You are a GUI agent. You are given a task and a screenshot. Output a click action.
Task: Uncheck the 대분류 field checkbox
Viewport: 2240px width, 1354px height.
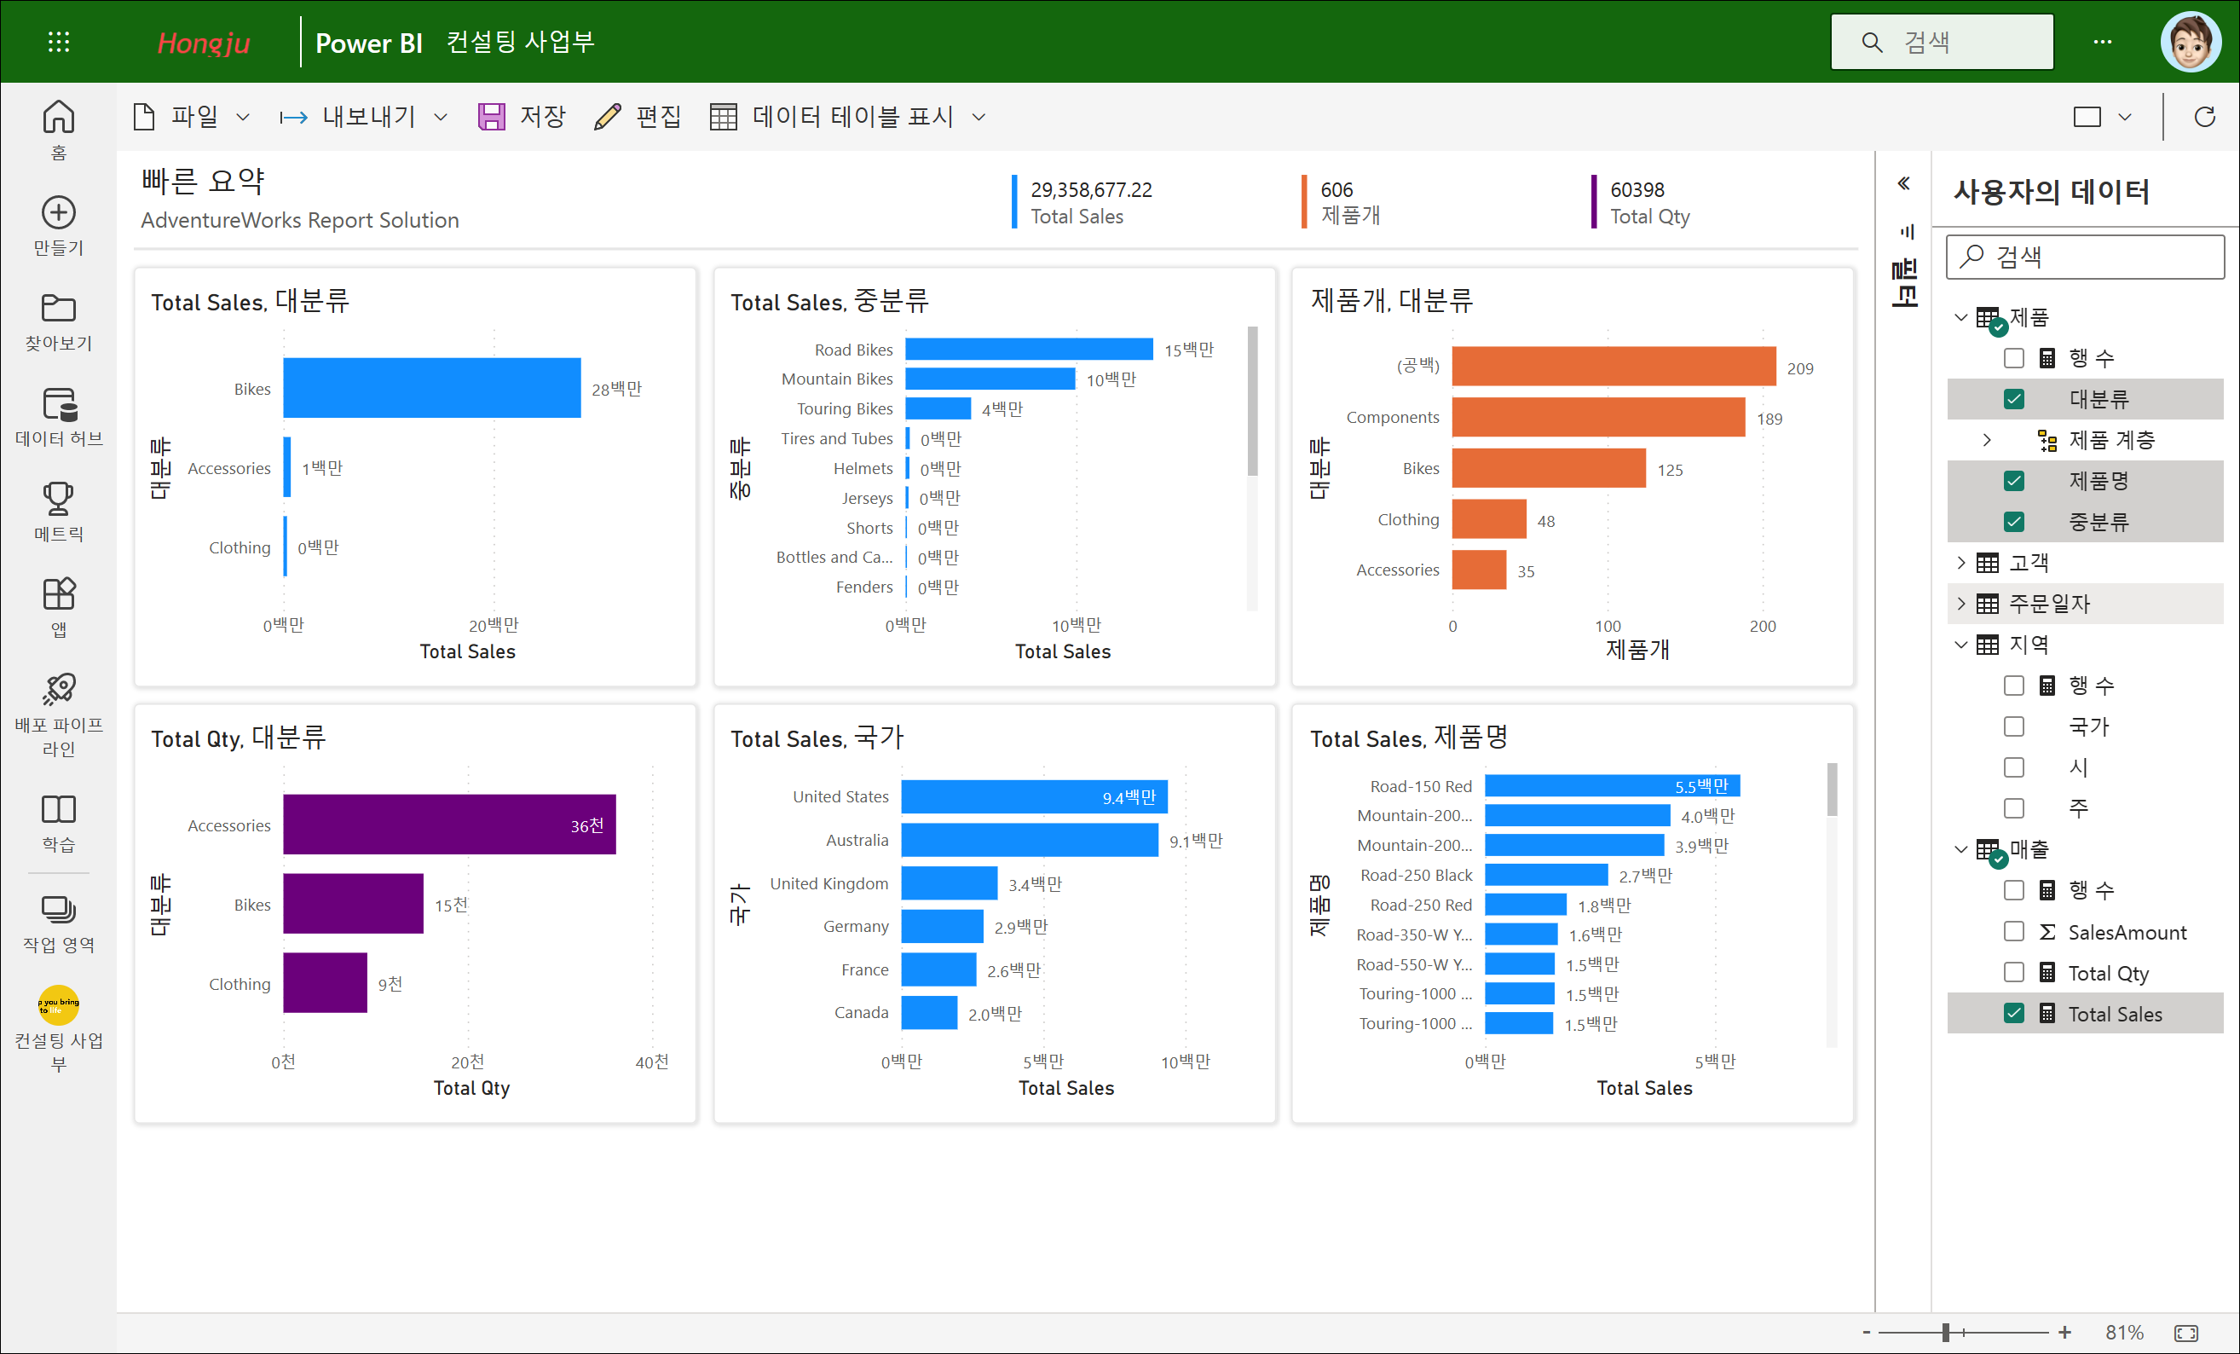pyautogui.click(x=2013, y=399)
